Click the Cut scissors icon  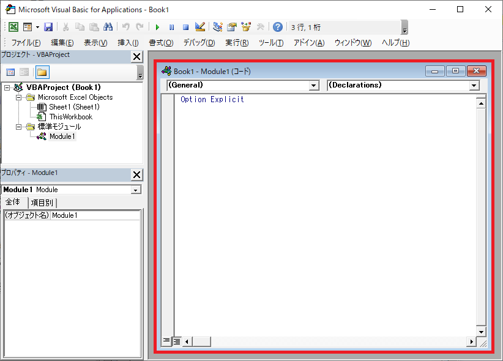pyautogui.click(x=65, y=27)
